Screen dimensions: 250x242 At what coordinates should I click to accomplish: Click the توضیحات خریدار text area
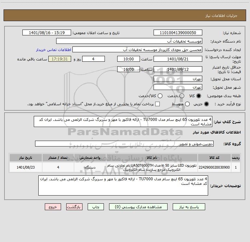pyautogui.click(x=123, y=185)
